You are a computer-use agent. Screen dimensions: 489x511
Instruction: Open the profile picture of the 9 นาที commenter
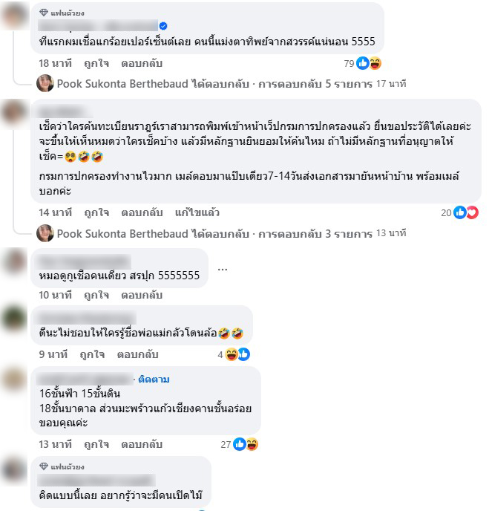14,319
